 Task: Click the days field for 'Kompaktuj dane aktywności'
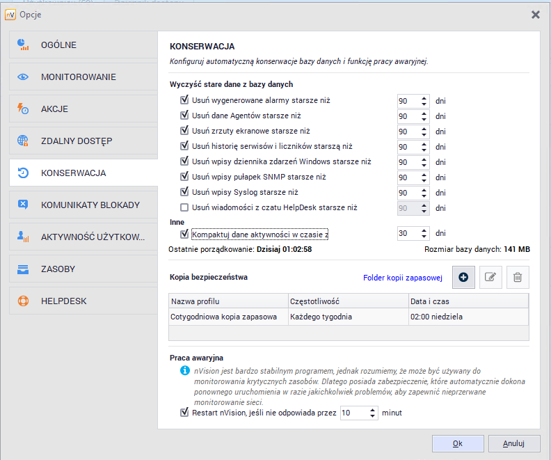[x=407, y=235]
